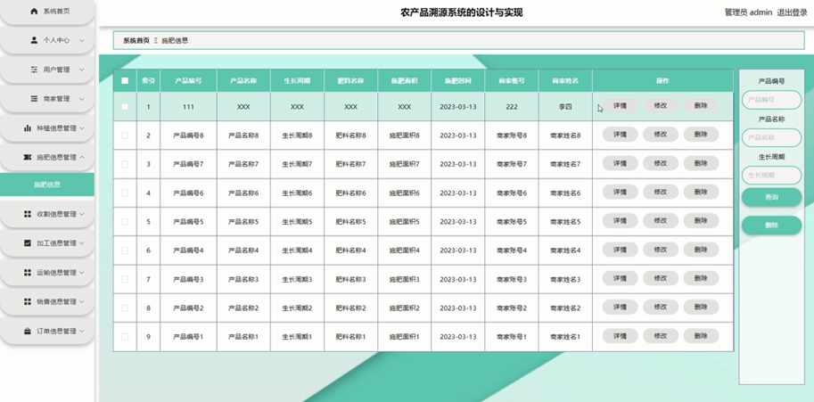814x402 pixels.
Task: Click 修改 for row 产品编号7
Action: 661,163
